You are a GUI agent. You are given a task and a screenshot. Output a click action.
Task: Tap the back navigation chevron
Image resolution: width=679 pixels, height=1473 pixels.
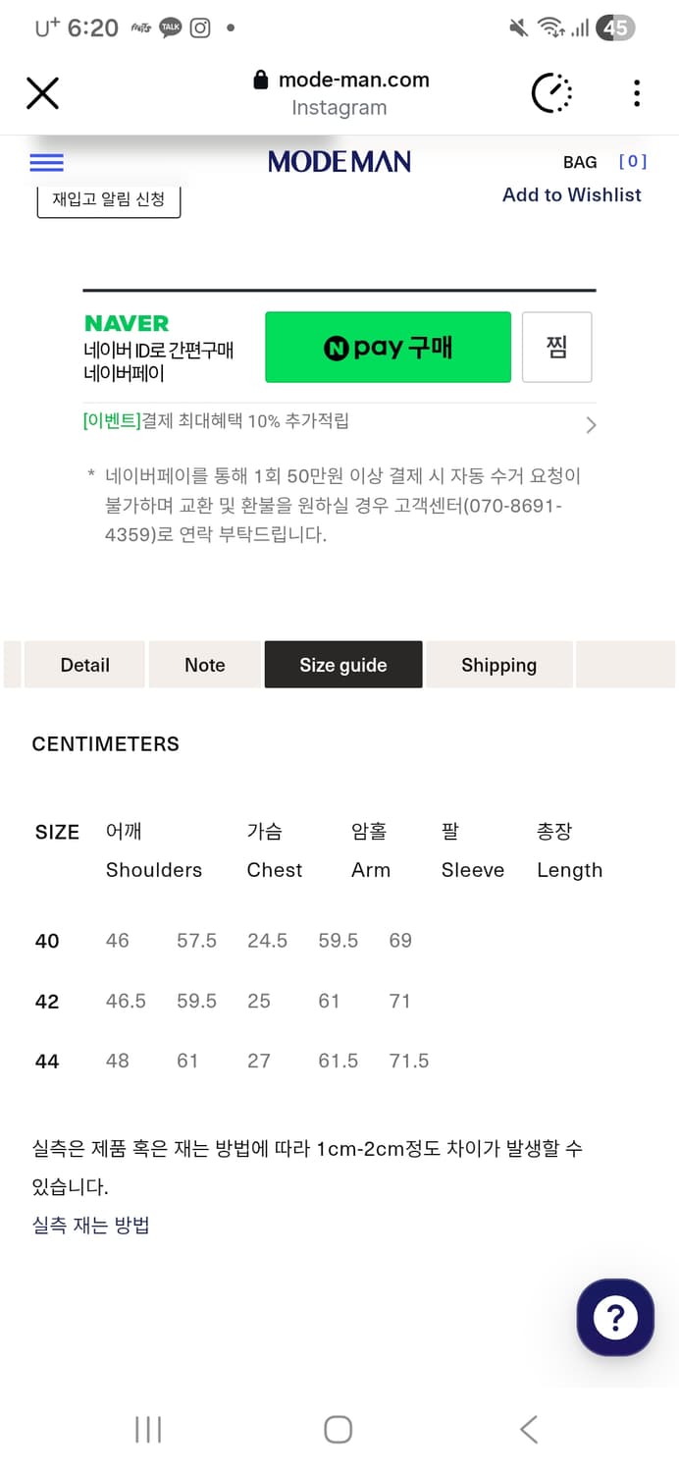[x=528, y=1429]
